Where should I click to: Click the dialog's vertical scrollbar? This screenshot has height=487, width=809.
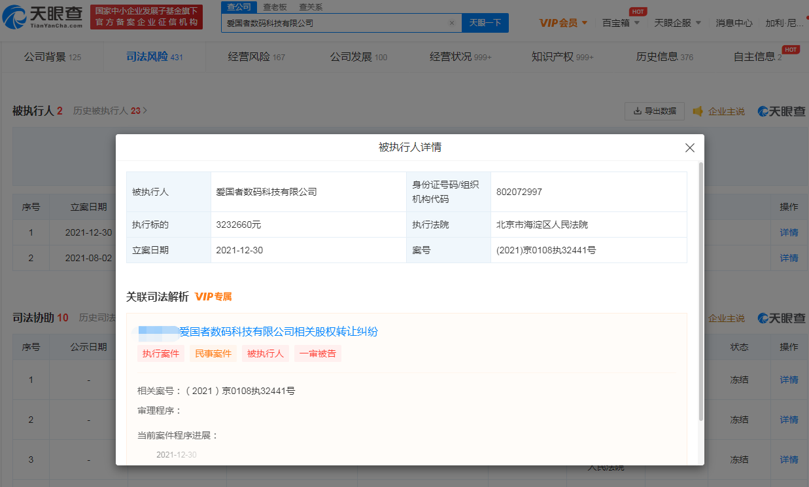point(701,291)
